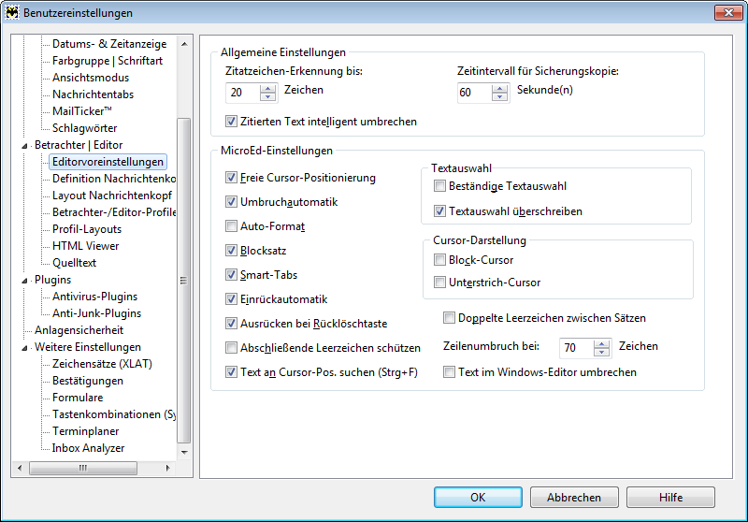This screenshot has height=522, width=748.
Task: Open Anlagensicherheit settings
Action: pos(79,330)
